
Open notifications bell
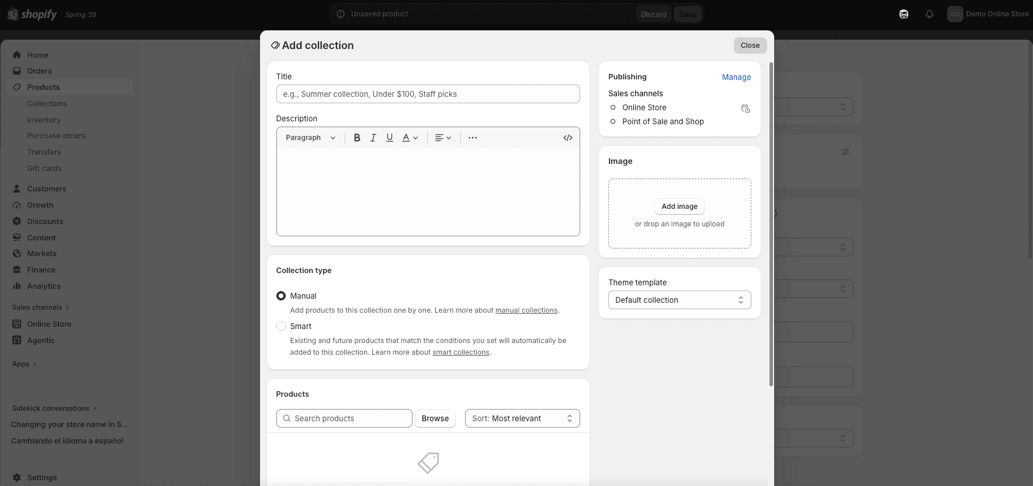pyautogui.click(x=930, y=14)
